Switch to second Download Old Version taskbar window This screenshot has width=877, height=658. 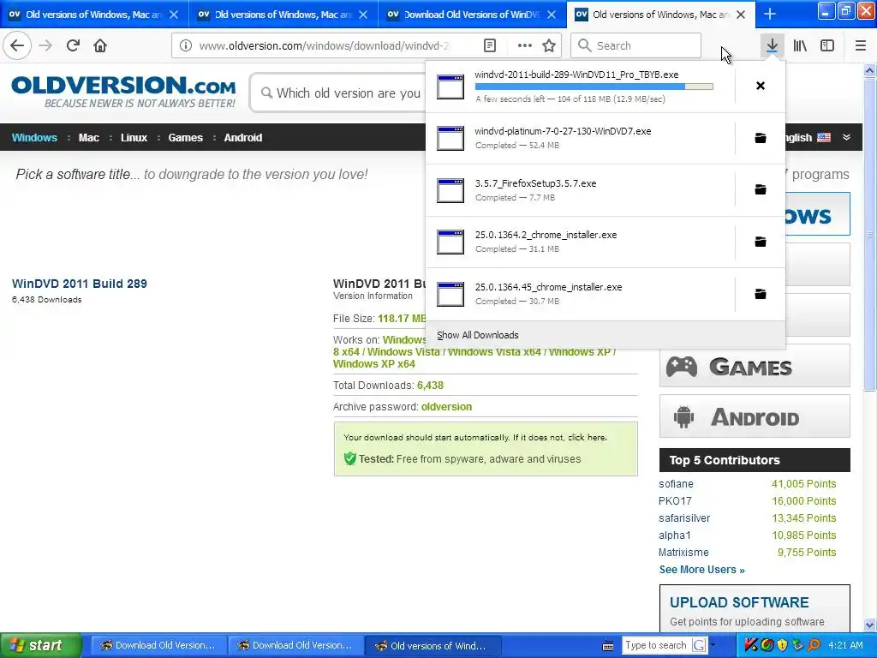[x=295, y=646]
